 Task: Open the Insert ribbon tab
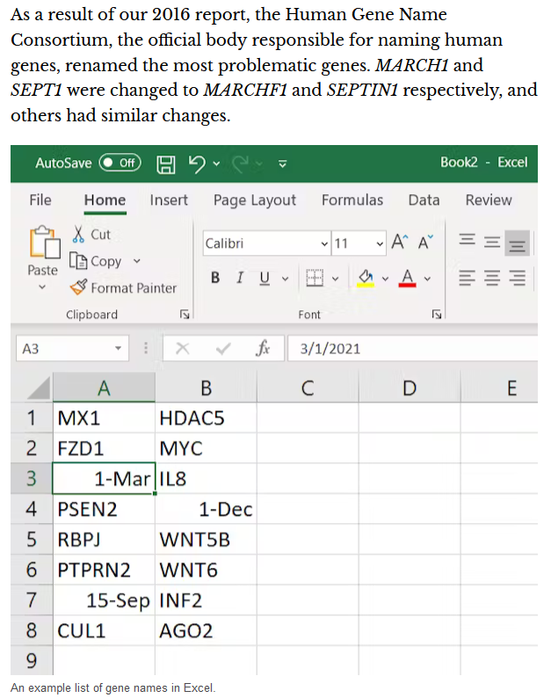(x=169, y=200)
